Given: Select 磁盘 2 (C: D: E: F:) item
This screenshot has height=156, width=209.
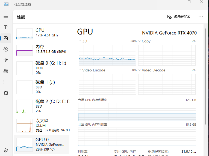Looking at the screenshot, I should [x=42, y=106].
